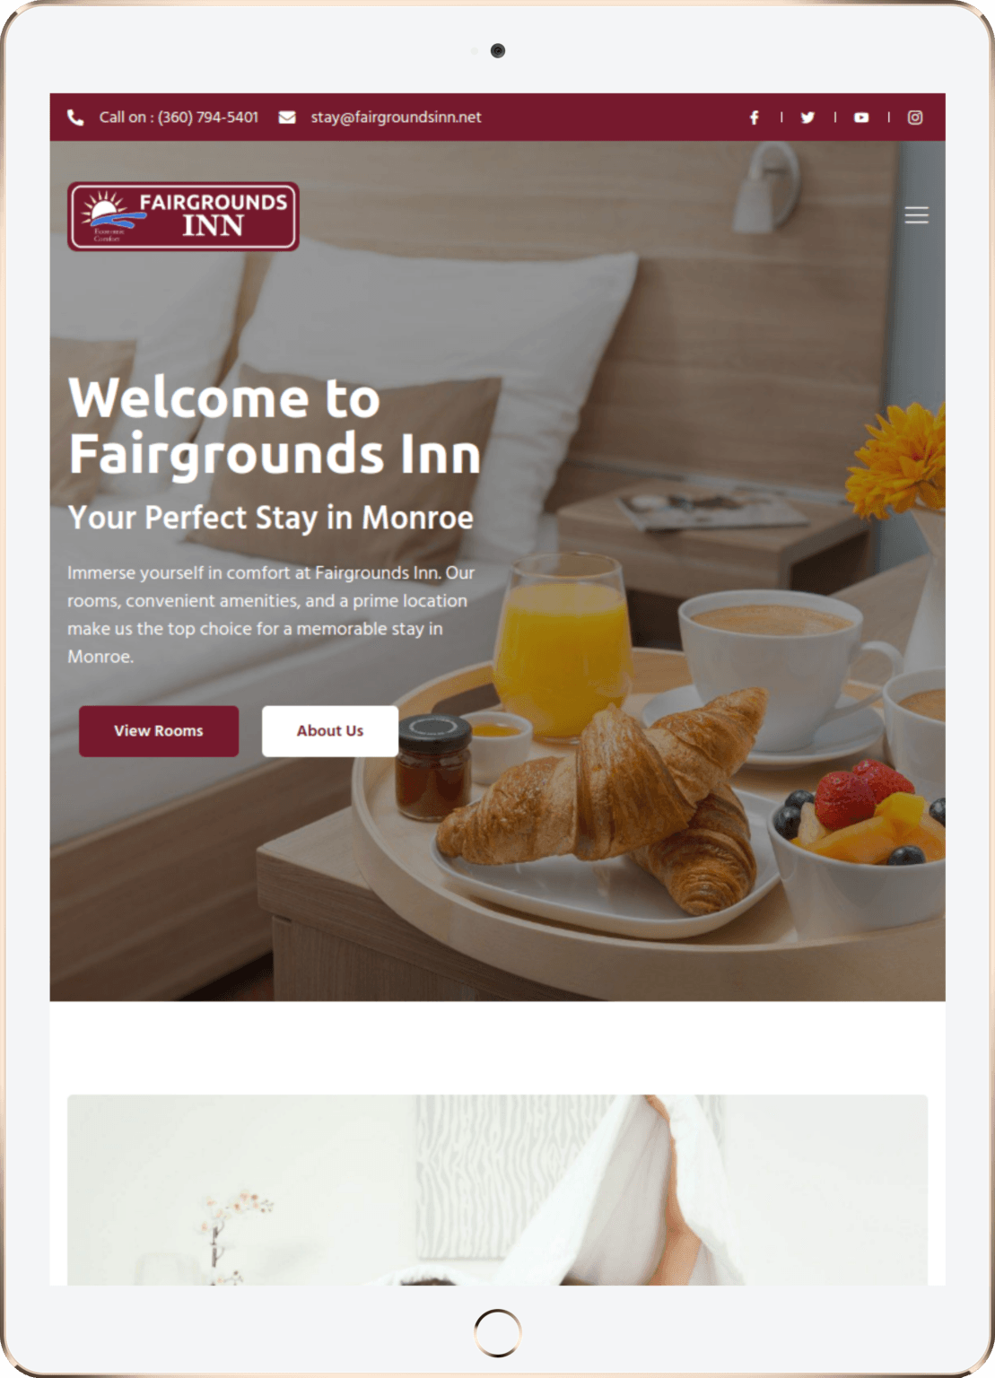
Task: Click the envelope mail icon
Action: (x=287, y=118)
